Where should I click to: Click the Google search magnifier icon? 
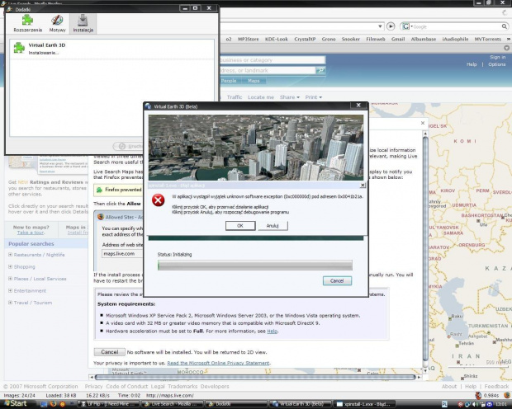[505, 26]
